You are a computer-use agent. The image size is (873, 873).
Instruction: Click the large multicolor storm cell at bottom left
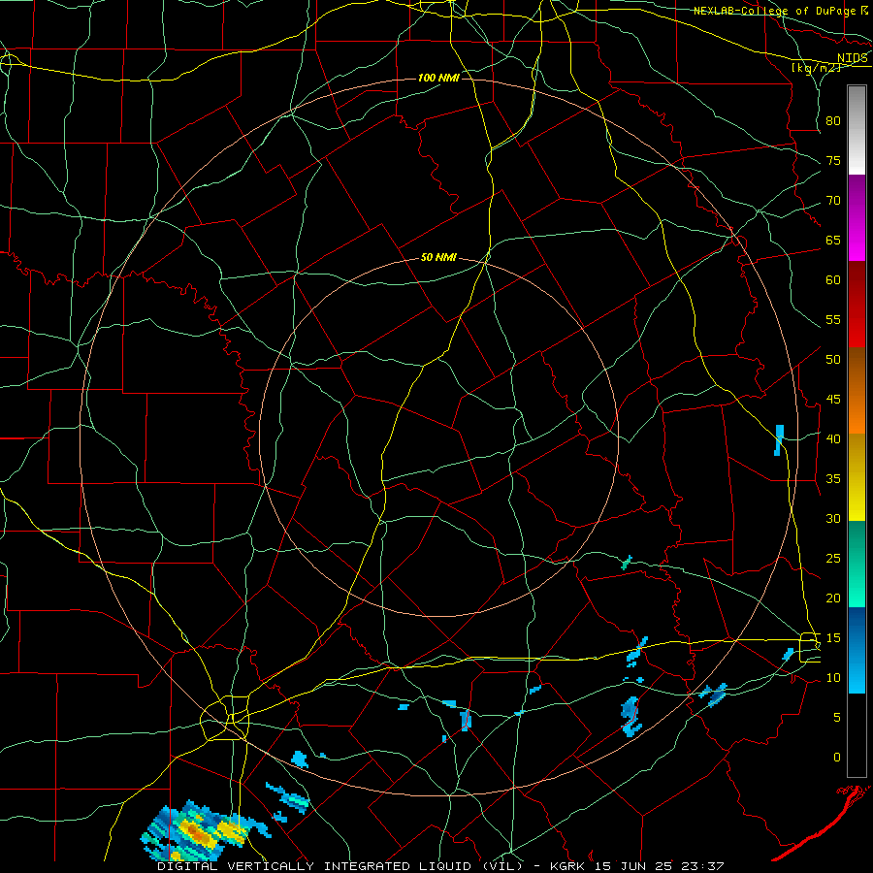click(205, 830)
